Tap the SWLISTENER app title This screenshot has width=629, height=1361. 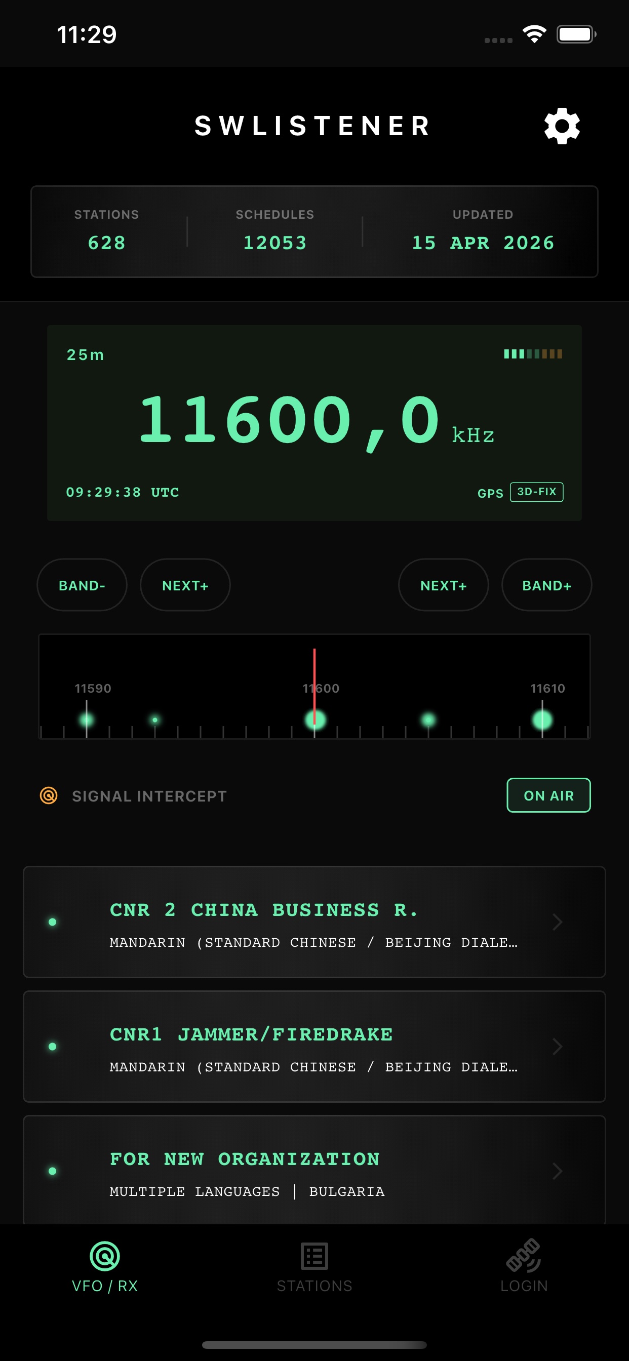[x=313, y=126]
